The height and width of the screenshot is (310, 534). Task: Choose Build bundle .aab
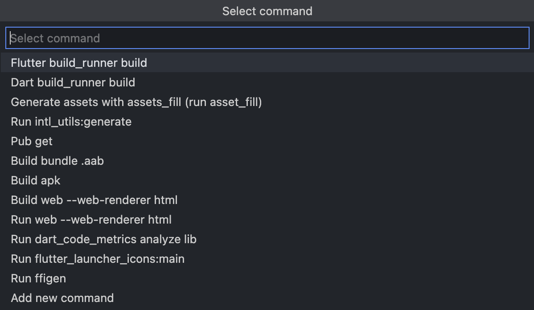58,161
